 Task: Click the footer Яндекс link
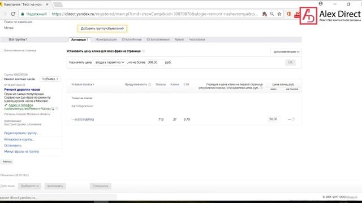point(352,197)
